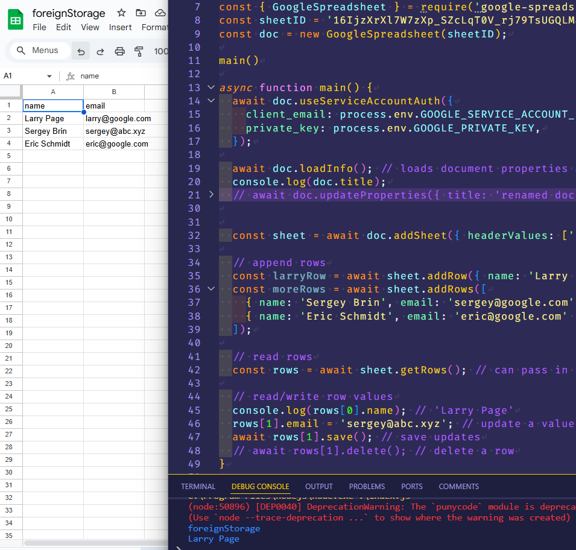Click cell containing 'name'
This screenshot has height=550, width=576.
53,106
